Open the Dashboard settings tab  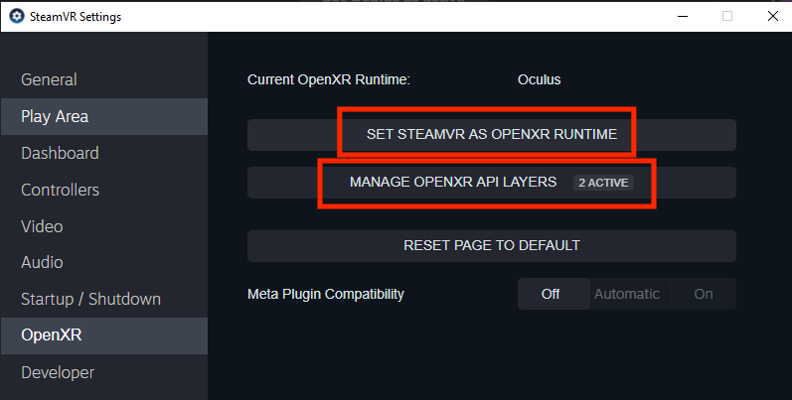coord(103,153)
